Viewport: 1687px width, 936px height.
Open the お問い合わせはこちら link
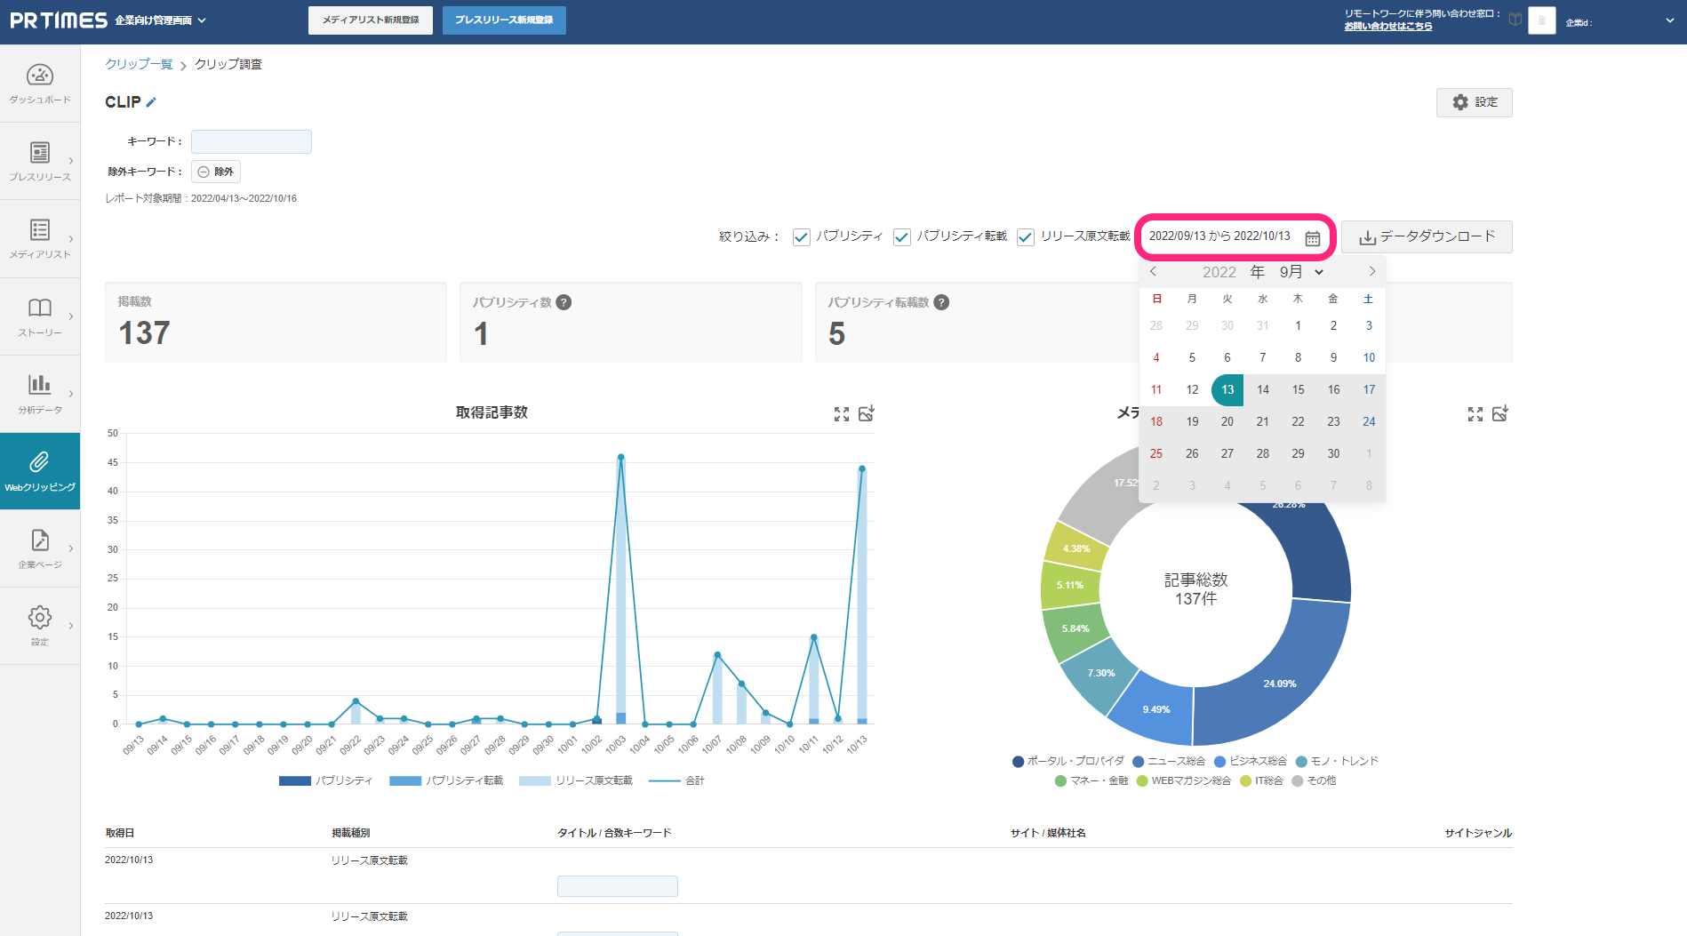[1388, 27]
